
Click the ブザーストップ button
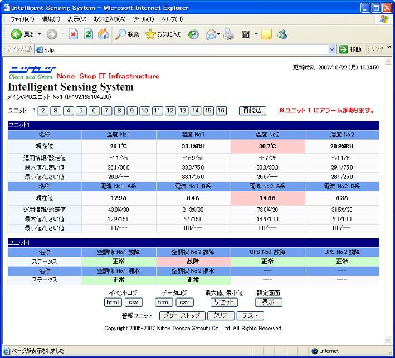point(182,316)
